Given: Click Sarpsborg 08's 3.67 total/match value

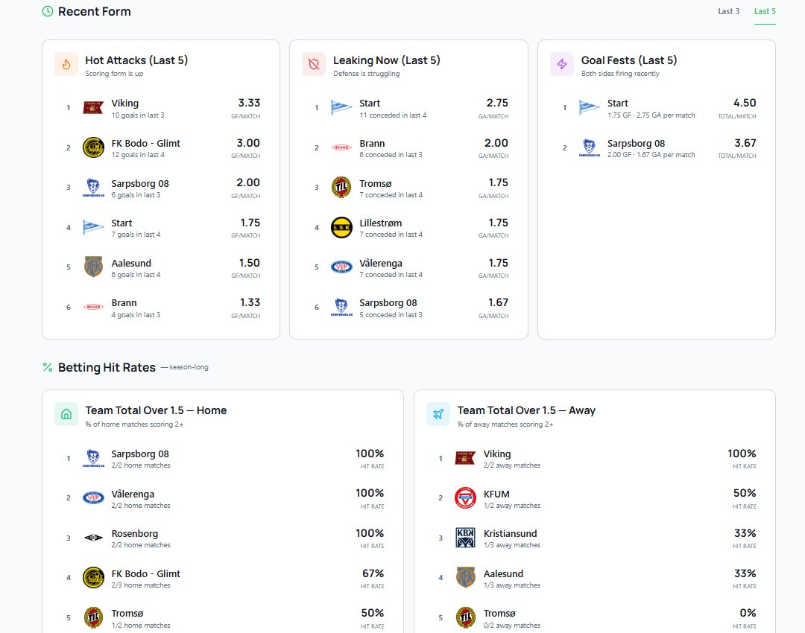Looking at the screenshot, I should coord(745,143).
